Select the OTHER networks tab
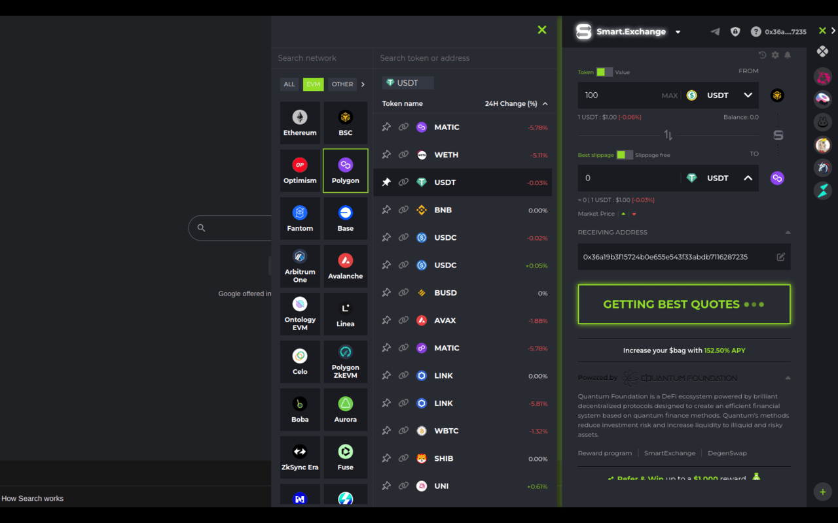838x523 pixels. (342, 84)
